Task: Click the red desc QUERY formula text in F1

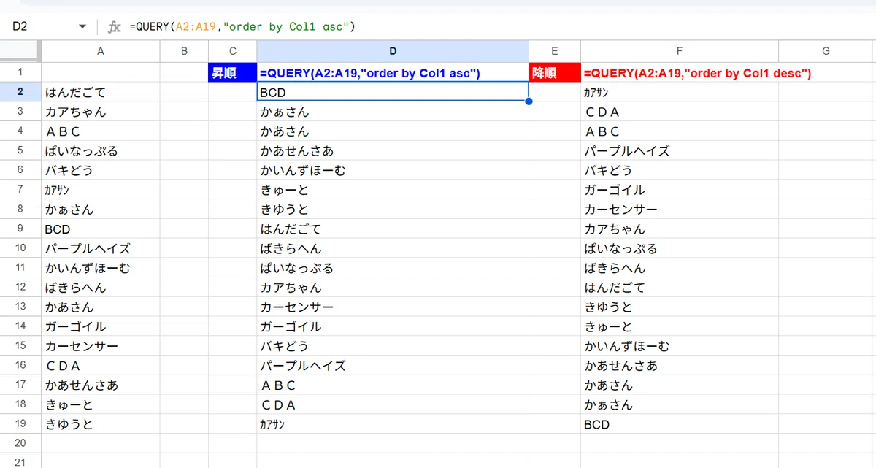Action: click(698, 73)
